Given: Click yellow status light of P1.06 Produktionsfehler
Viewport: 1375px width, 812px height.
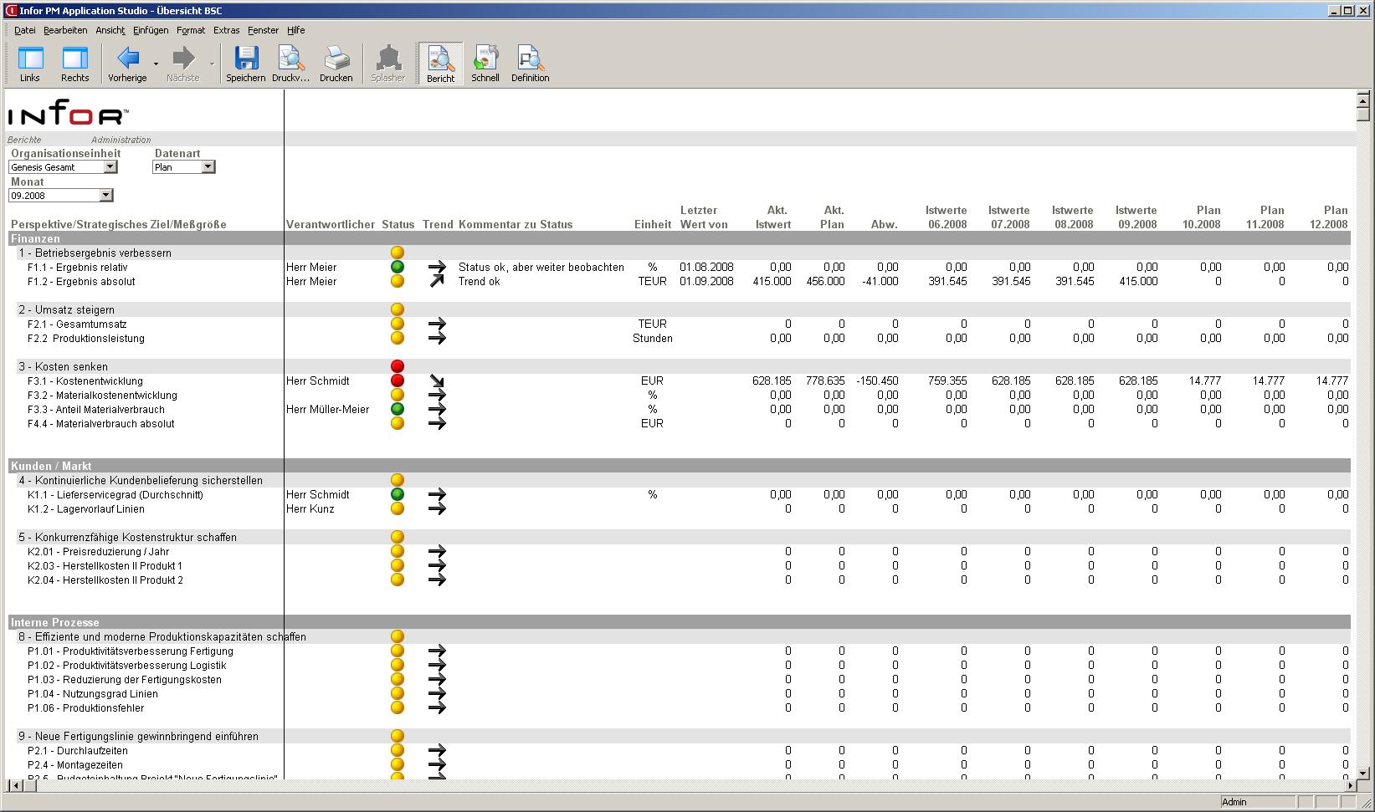Looking at the screenshot, I should click(398, 707).
